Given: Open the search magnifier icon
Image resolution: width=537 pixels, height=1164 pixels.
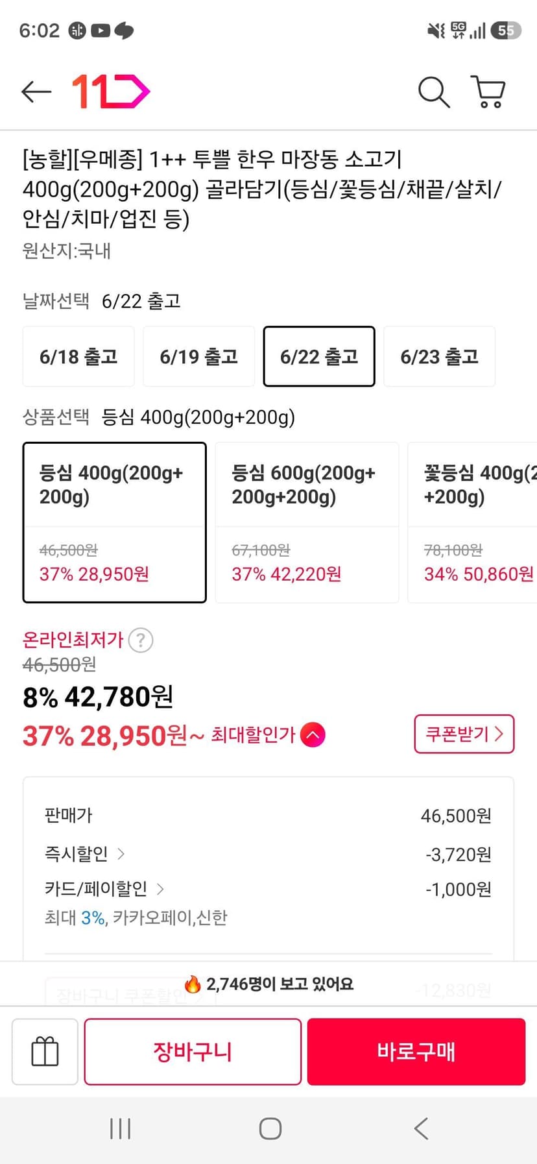Looking at the screenshot, I should pyautogui.click(x=434, y=92).
